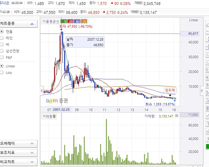
Task: Click year 16 on the time axis
Action: pos(174,110)
